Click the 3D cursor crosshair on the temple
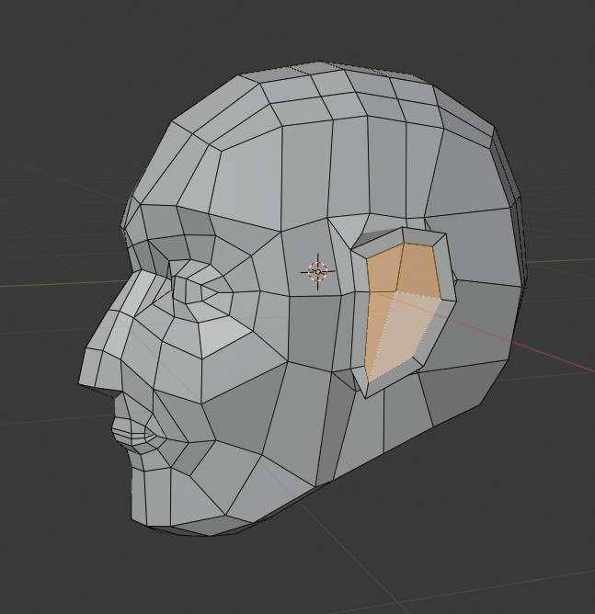This screenshot has height=614, width=595. 317,272
